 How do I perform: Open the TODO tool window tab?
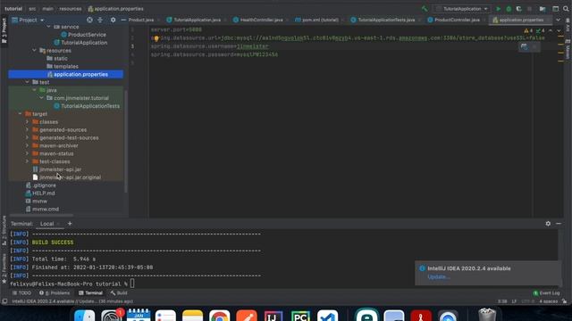point(21,293)
